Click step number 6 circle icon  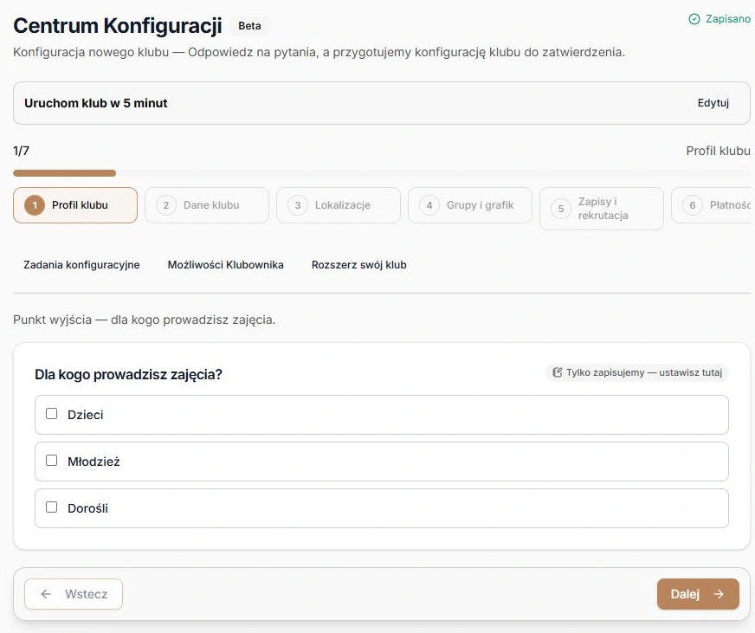[x=693, y=206]
